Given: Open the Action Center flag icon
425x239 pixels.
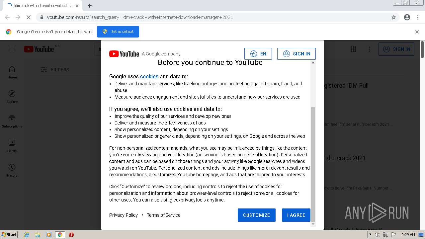Looking at the screenshot, I should 393,235.
